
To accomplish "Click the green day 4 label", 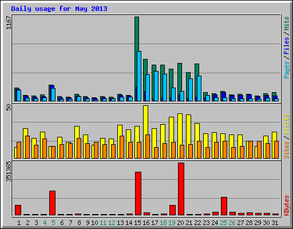I will (45, 223).
